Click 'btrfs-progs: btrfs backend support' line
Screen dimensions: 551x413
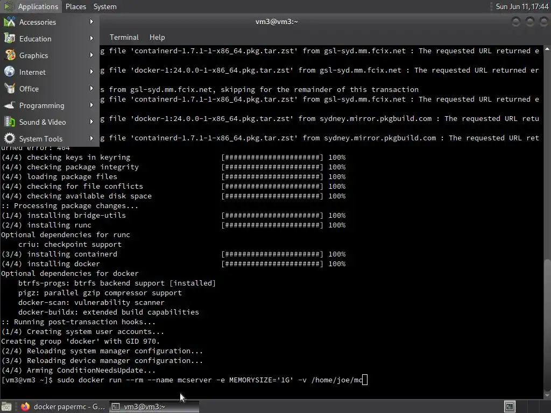point(117,283)
